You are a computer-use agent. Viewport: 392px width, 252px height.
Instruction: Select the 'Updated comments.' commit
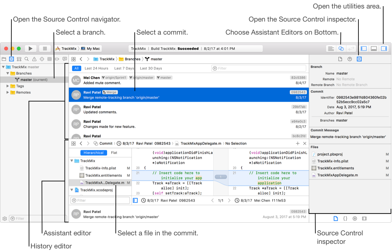click(x=189, y=109)
